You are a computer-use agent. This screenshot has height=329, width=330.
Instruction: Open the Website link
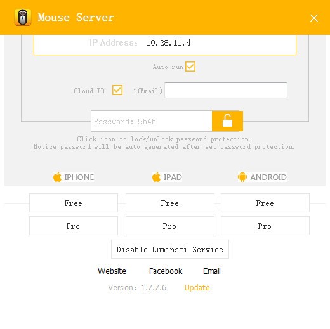112,271
